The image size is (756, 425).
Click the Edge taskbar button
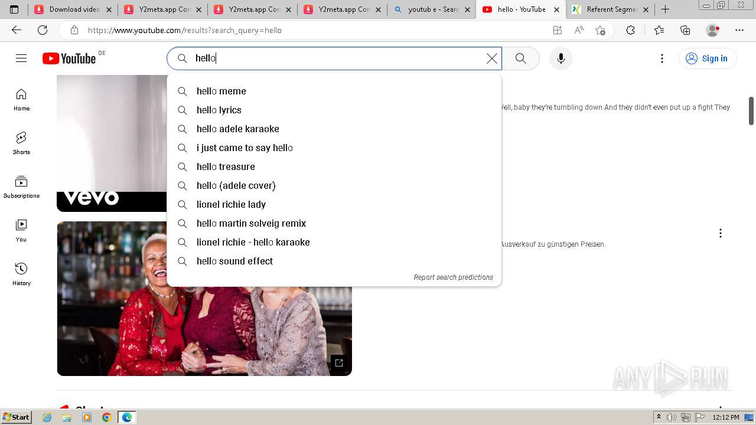pos(127,417)
